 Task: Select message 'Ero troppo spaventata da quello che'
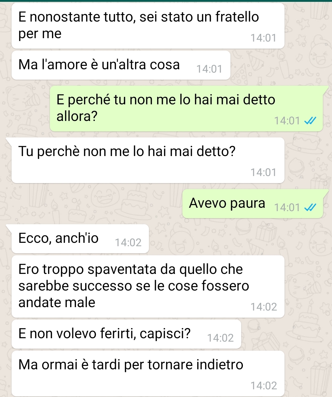click(148, 287)
